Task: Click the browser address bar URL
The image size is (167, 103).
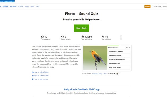Action: click(x=7, y=1)
